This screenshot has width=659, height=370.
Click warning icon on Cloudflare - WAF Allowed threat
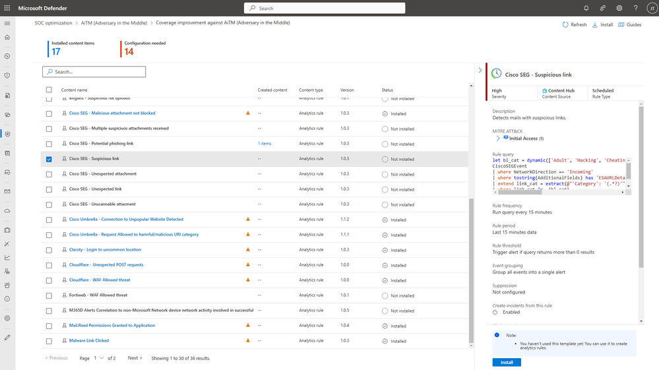tap(248, 280)
